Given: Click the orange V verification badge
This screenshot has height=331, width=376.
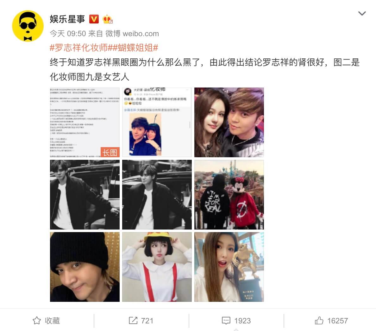Looking at the screenshot, I should [x=94, y=19].
